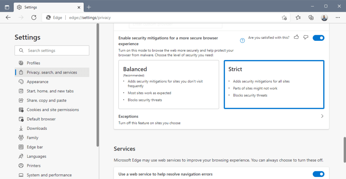Click the search magnifier icon in Settings
The height and width of the screenshot is (179, 346).
point(21,50)
